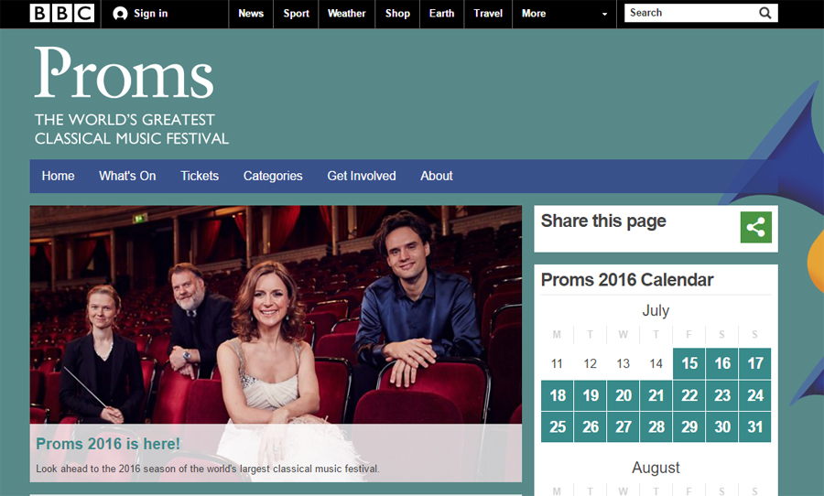This screenshot has height=496, width=824.
Task: Select July 17 in the calendar
Action: (x=755, y=363)
